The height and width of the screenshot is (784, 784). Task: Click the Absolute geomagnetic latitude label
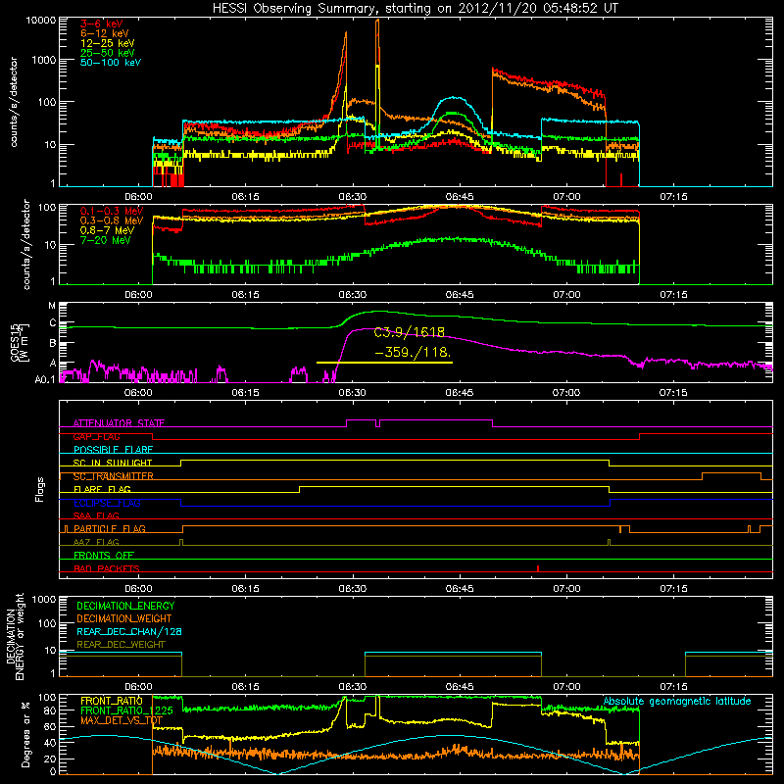677,701
